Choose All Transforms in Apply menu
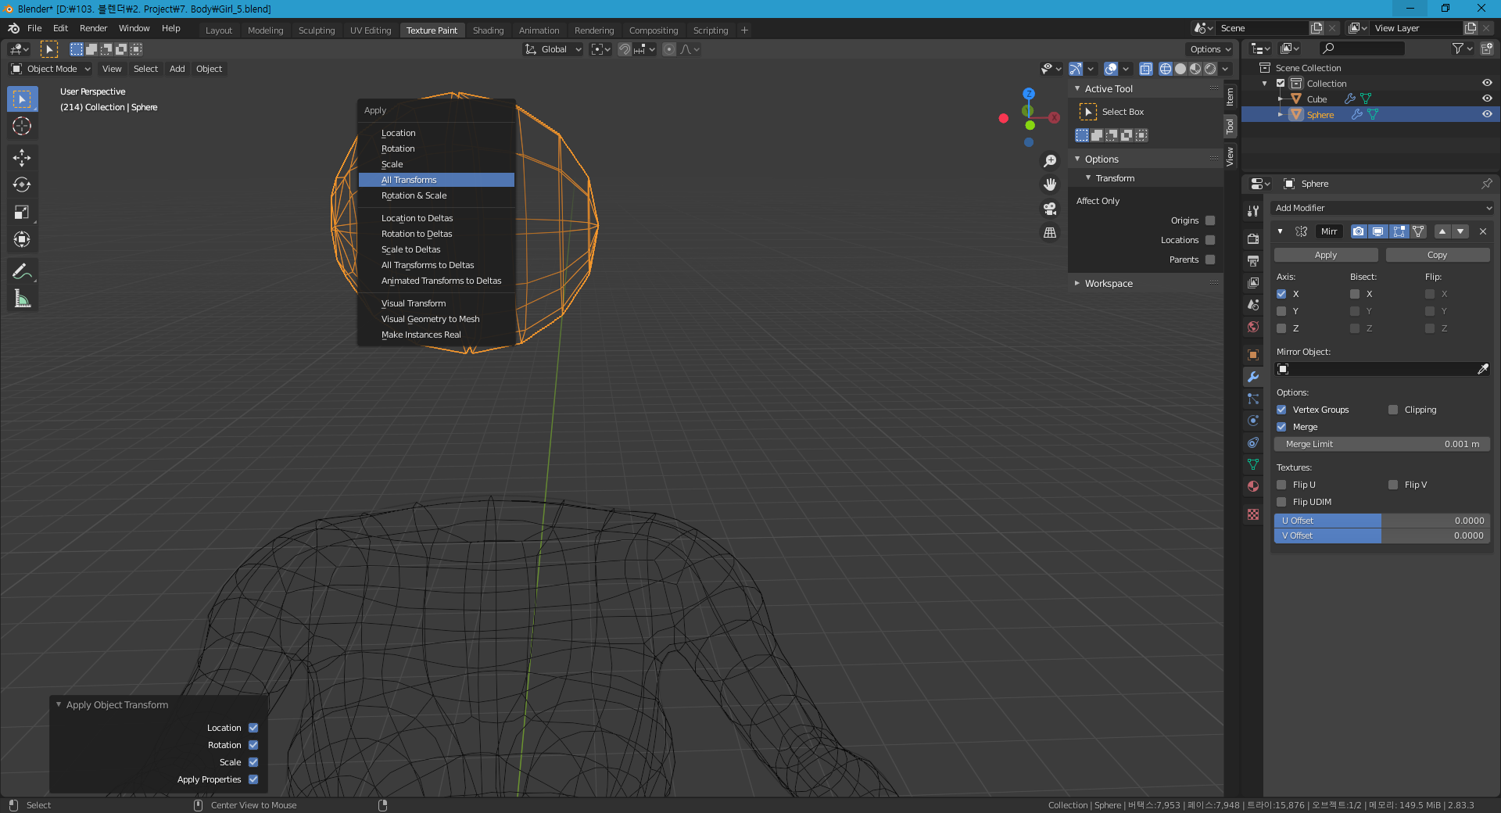1501x813 pixels. (436, 180)
